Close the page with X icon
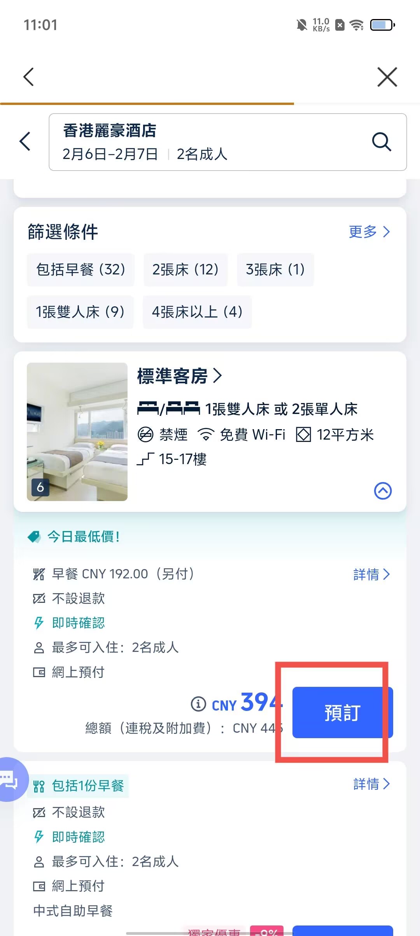The image size is (420, 936). click(x=387, y=77)
